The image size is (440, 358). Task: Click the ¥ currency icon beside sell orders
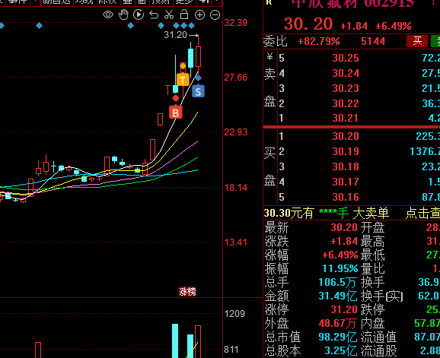(269, 57)
